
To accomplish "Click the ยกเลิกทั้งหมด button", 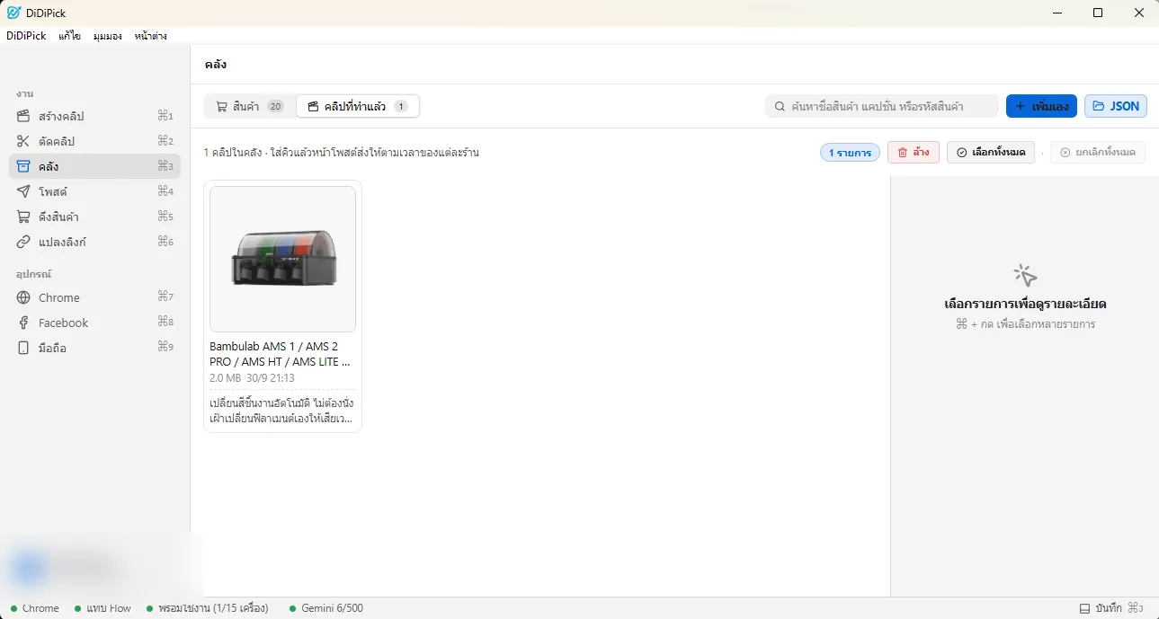I will (1098, 152).
